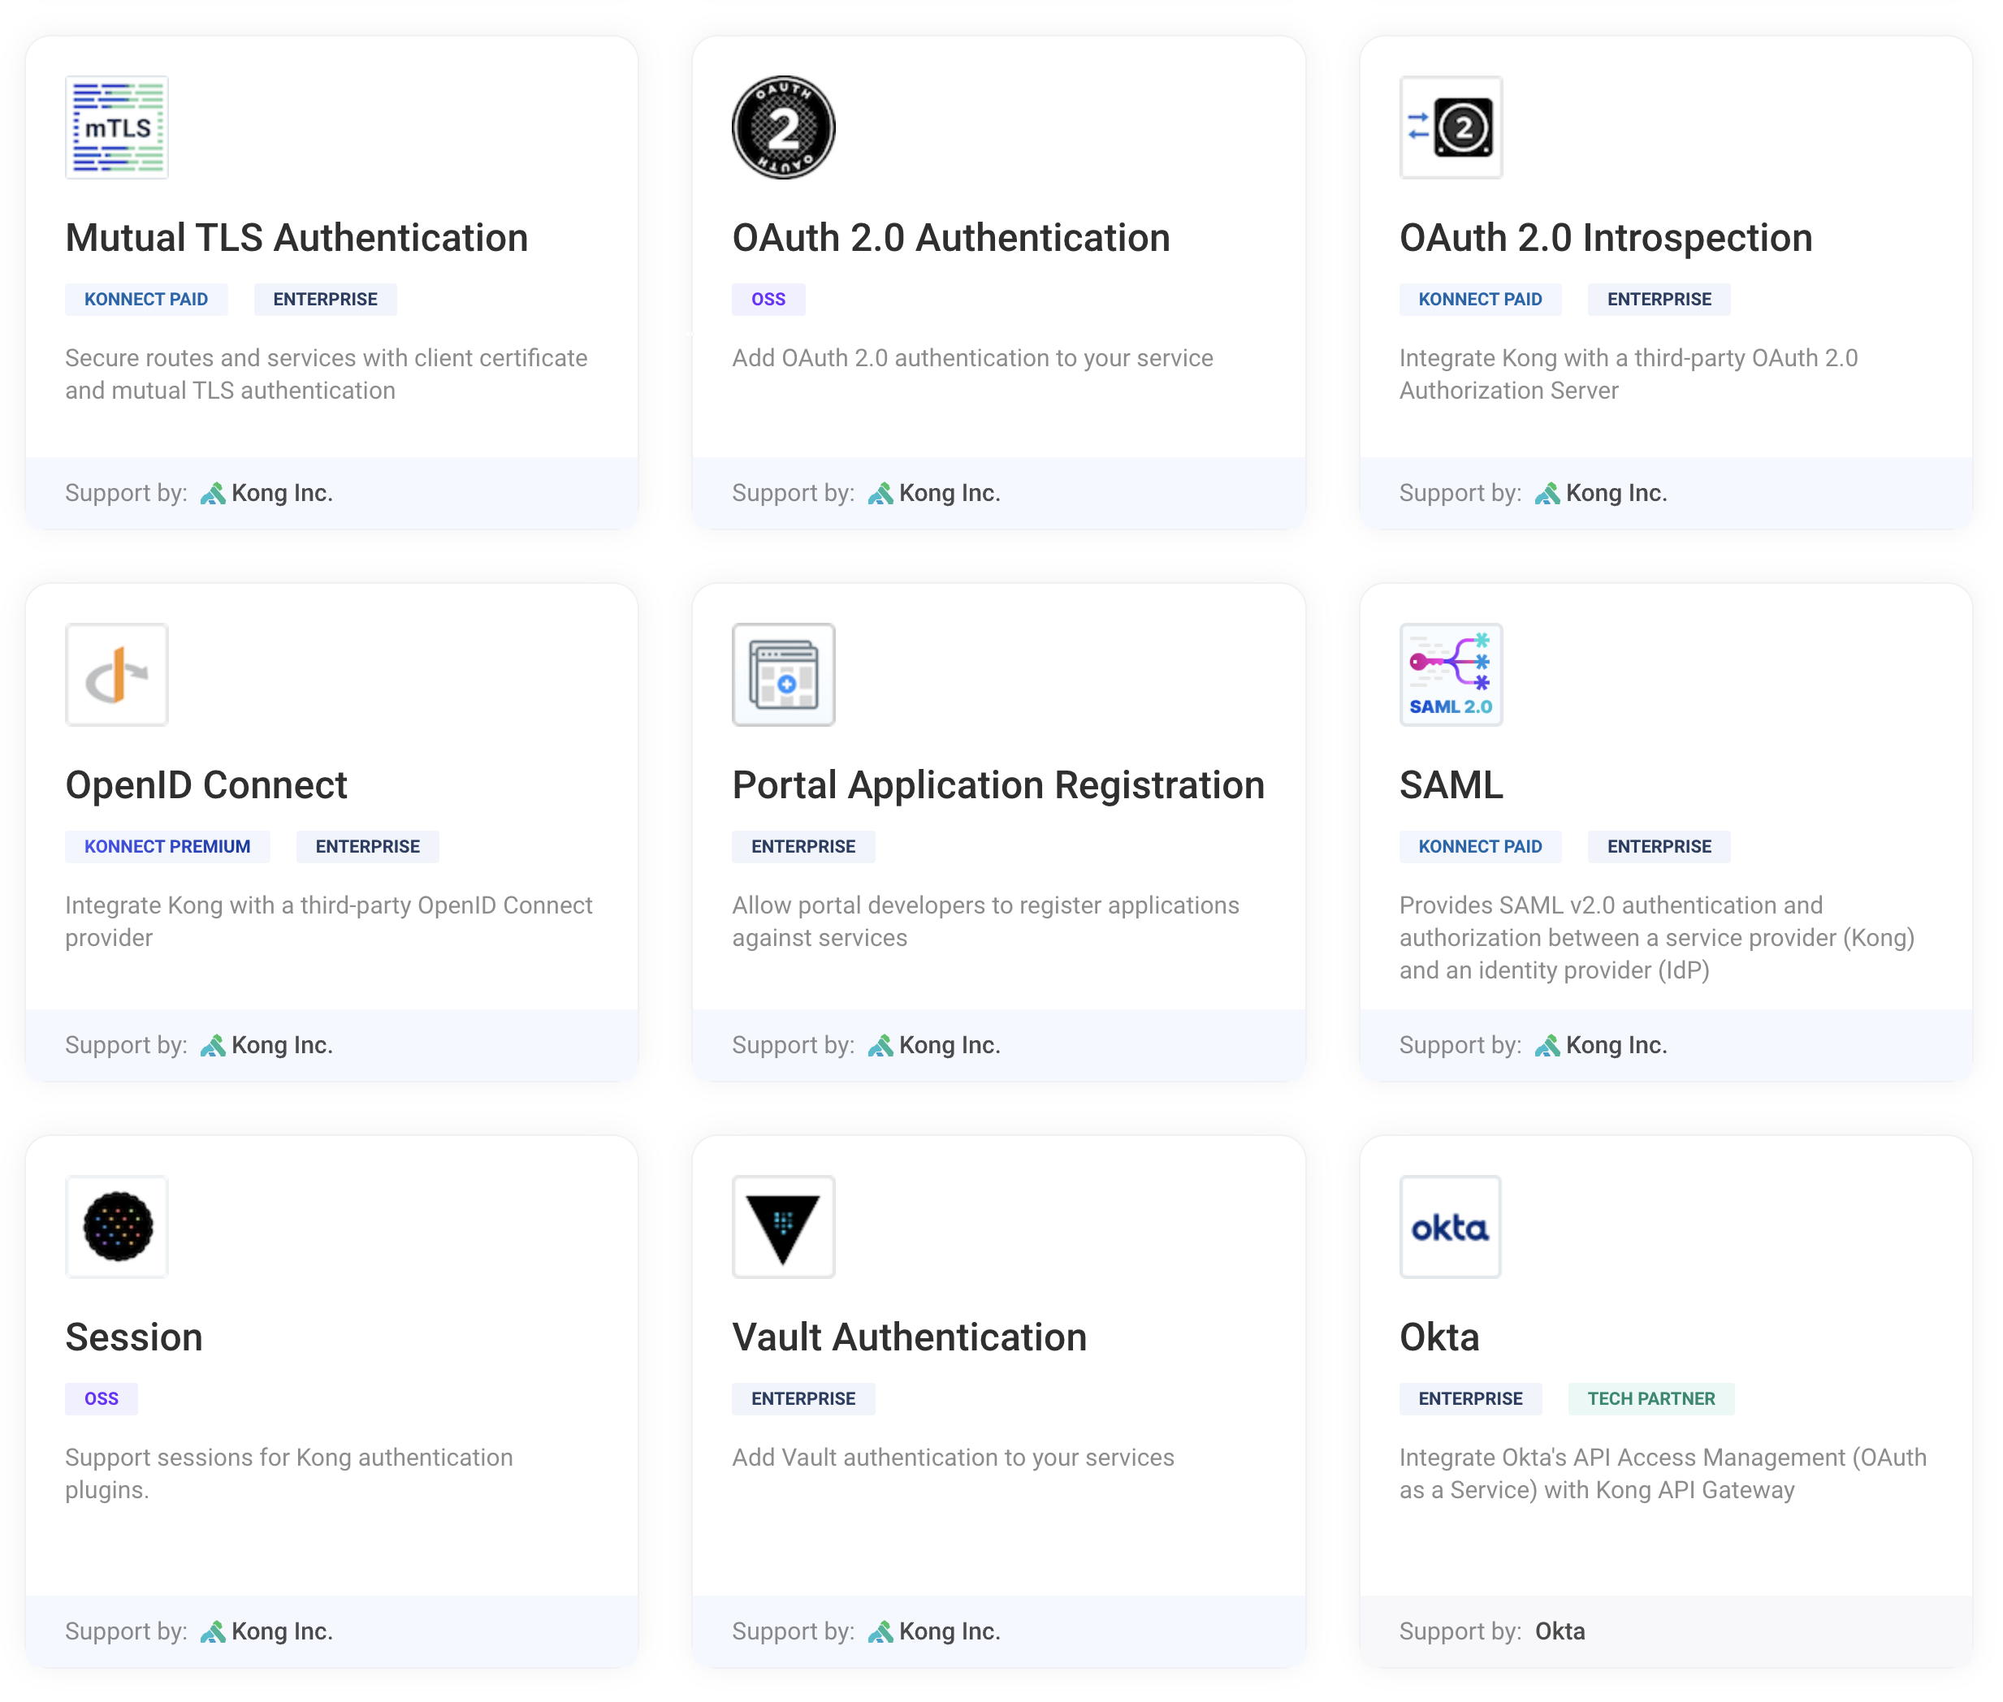Screen dimensions: 2003x1702
Task: Click 'Allow portal developers to register applications' text
Action: [984, 922]
